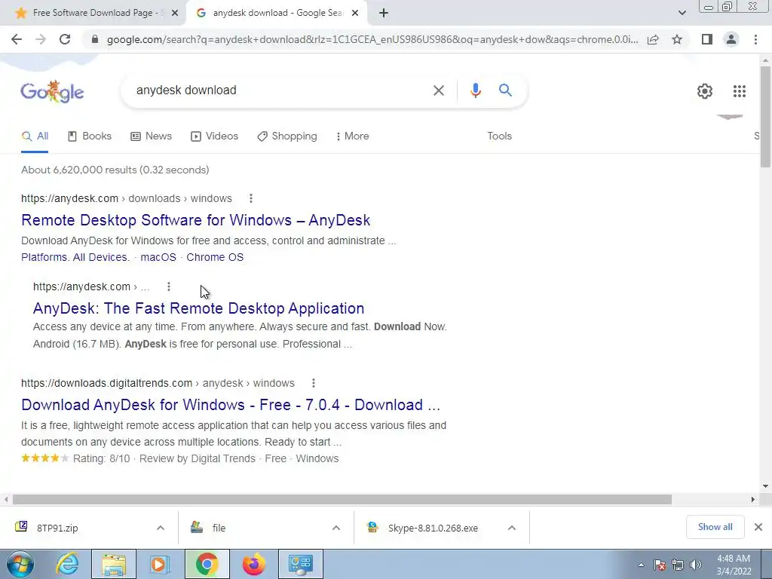Open Windows Media Player from the taskbar

pyautogui.click(x=160, y=564)
